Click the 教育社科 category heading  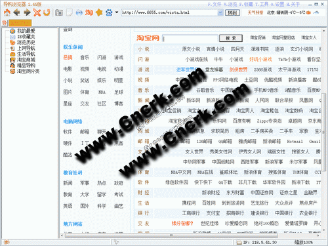[73, 173]
